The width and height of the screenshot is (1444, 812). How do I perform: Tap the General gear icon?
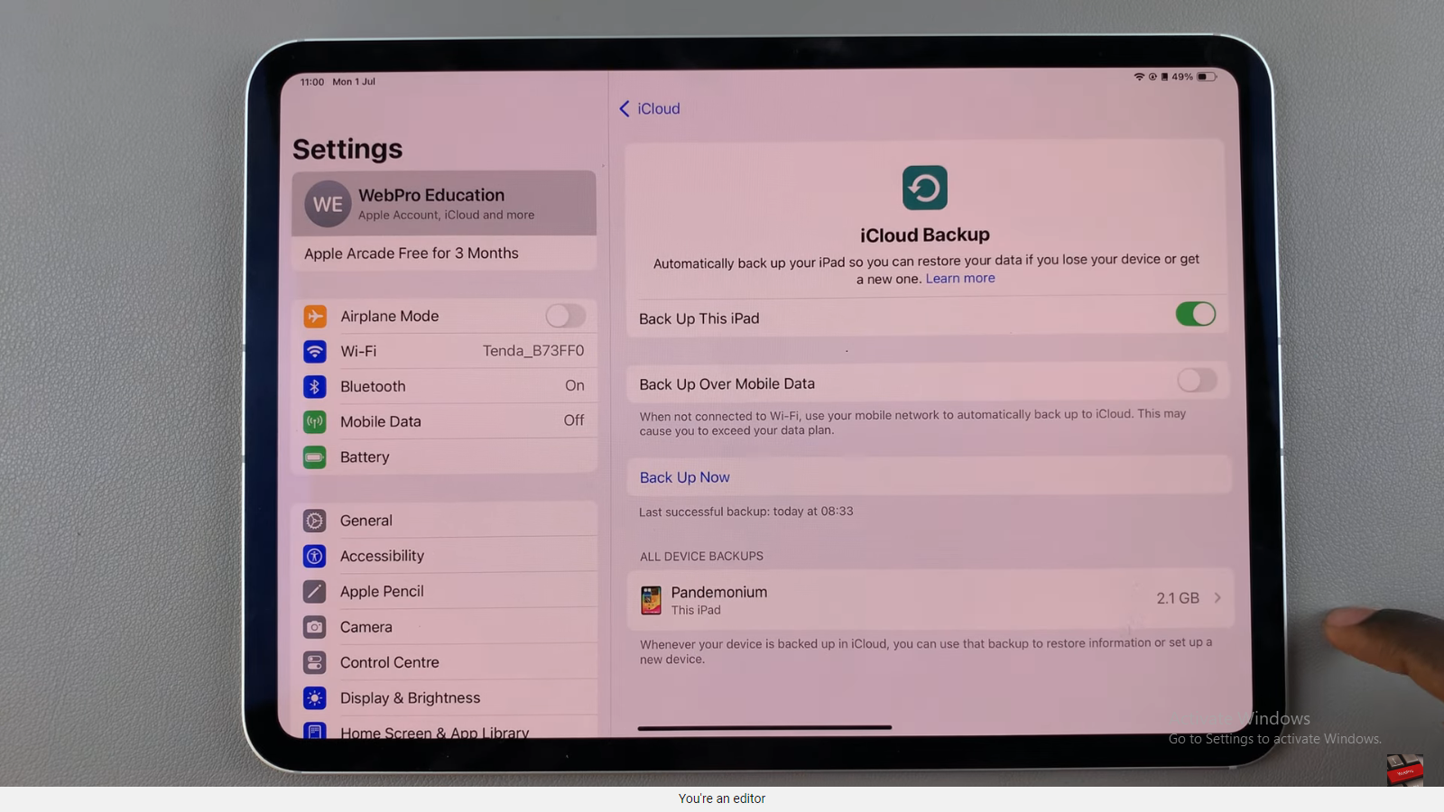314,521
